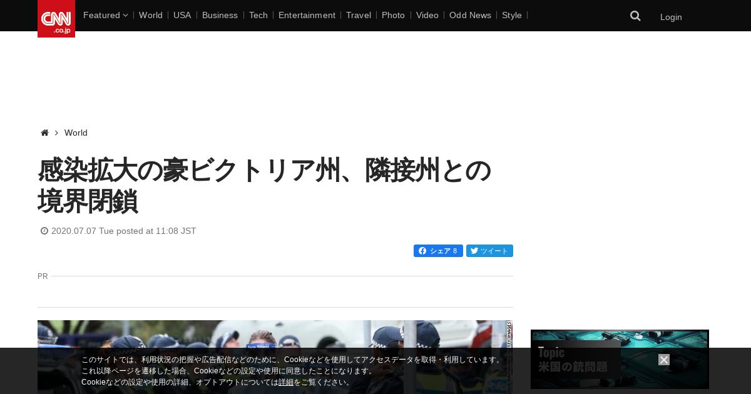
Task: Close the cookie notice banner
Action: pos(664,360)
